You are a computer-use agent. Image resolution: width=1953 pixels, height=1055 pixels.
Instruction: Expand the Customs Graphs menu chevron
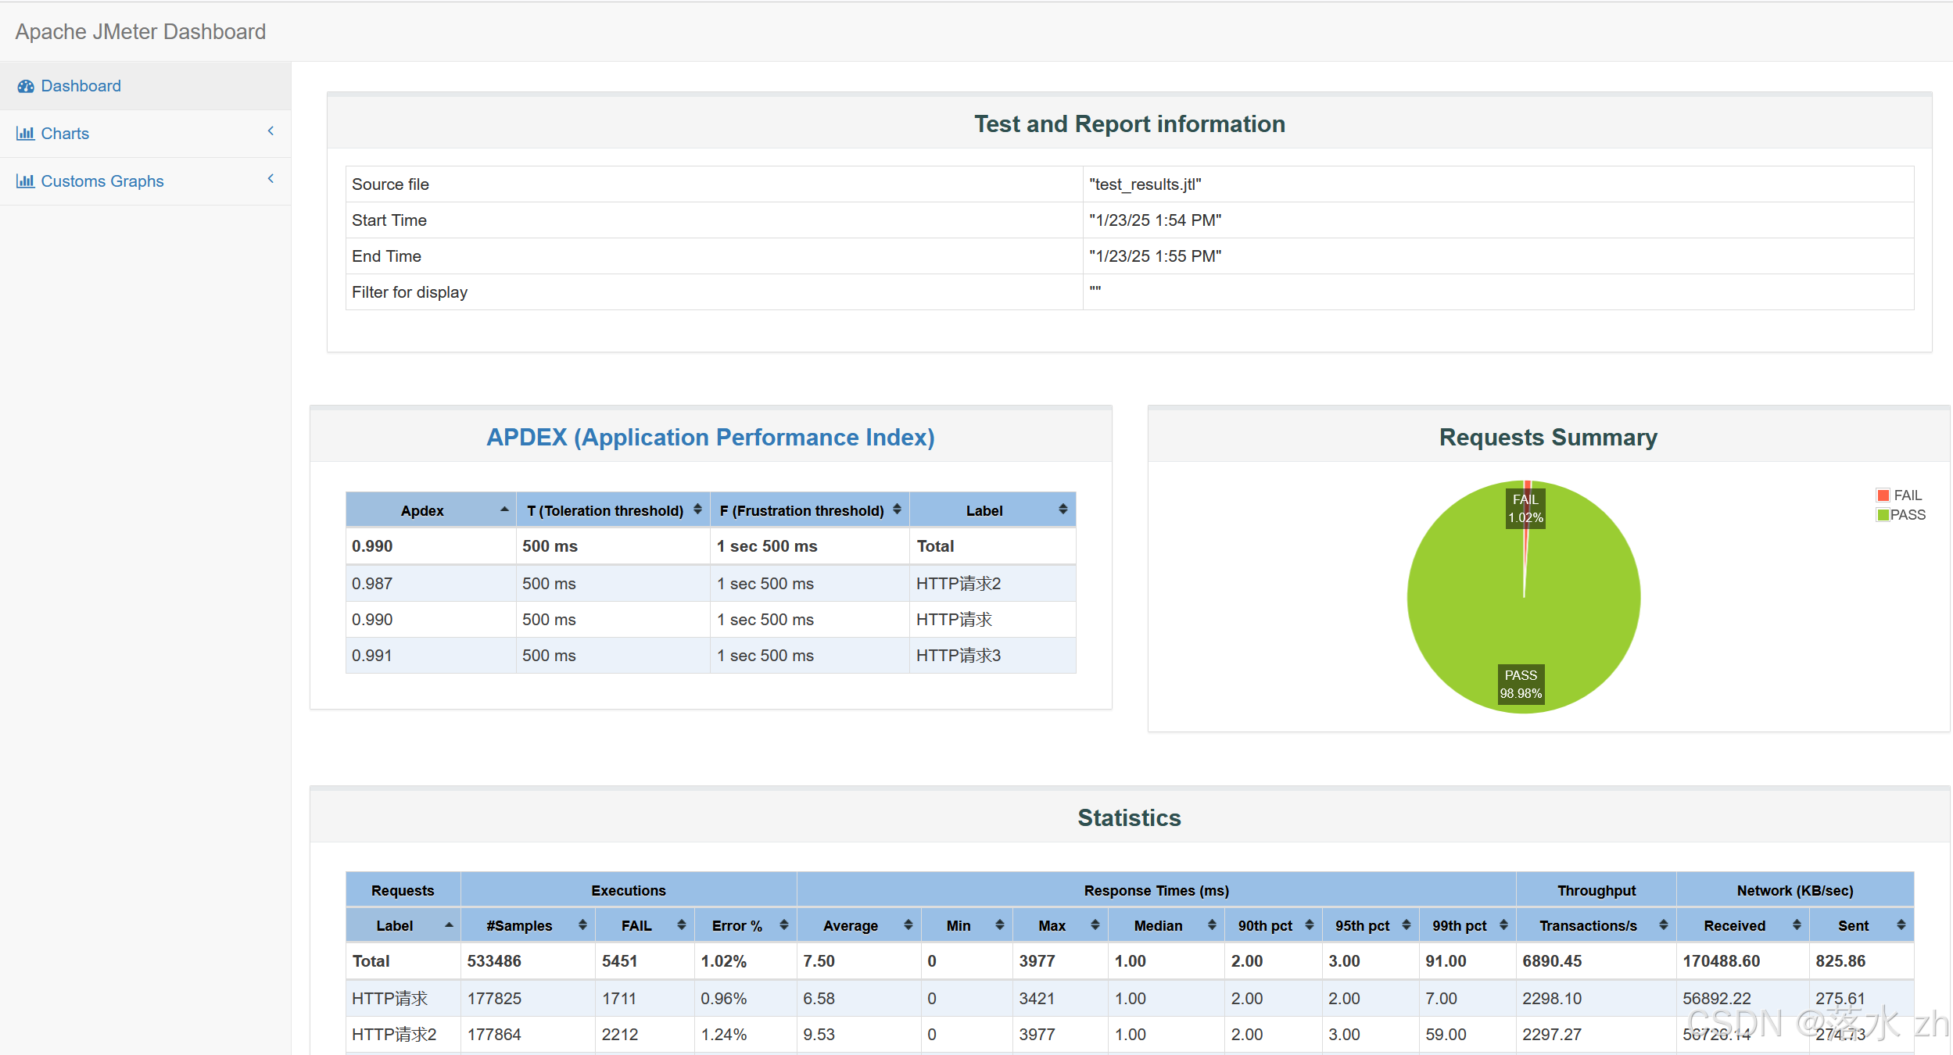(x=271, y=179)
